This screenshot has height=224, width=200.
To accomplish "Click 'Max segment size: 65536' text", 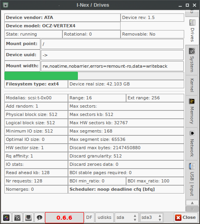I will pos(98,139).
